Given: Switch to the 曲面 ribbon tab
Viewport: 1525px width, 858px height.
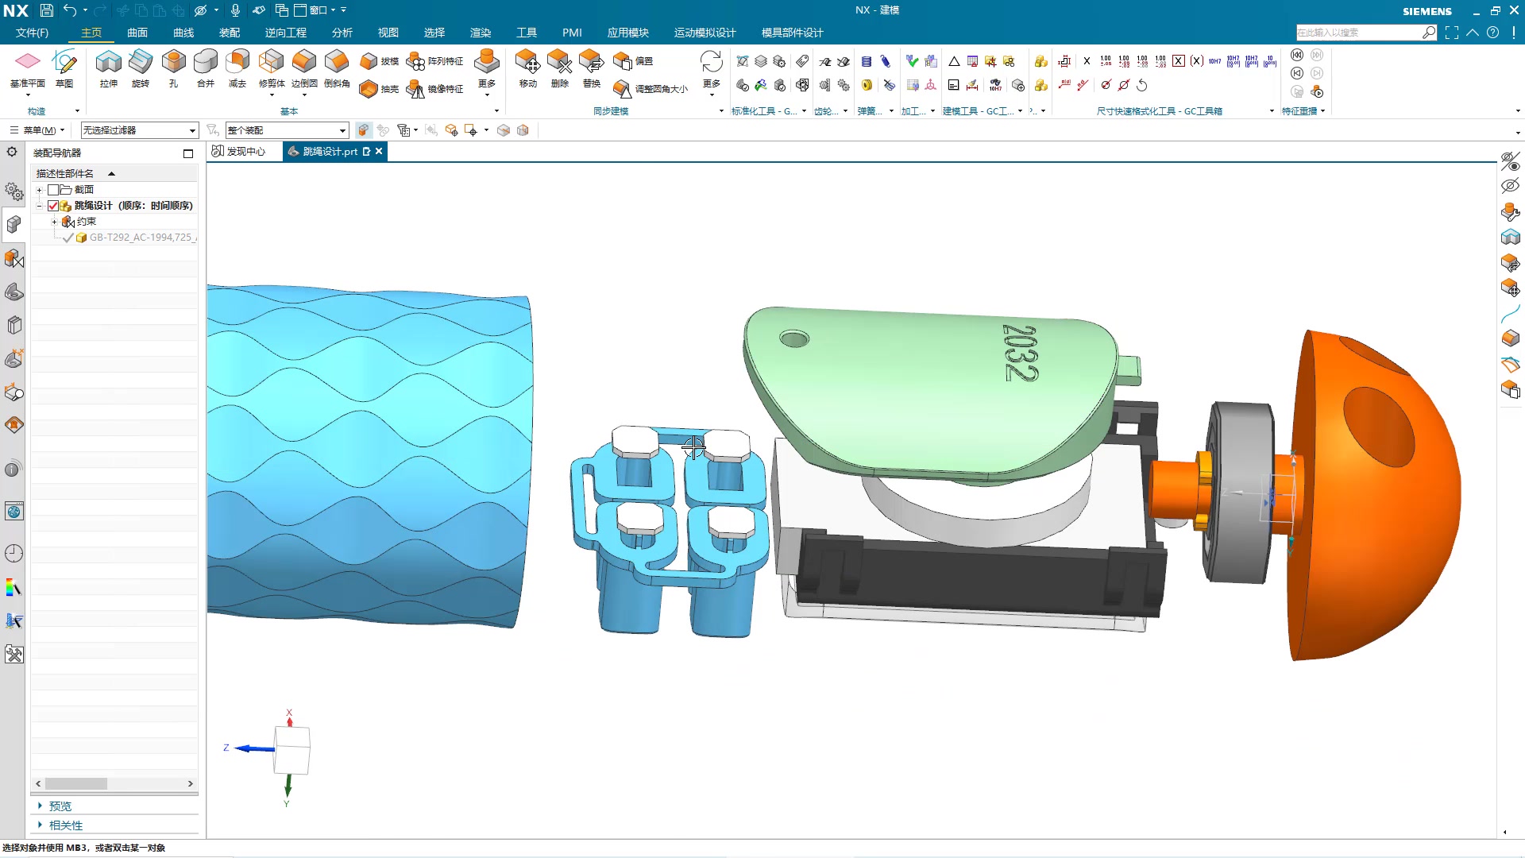Looking at the screenshot, I should click(x=136, y=33).
